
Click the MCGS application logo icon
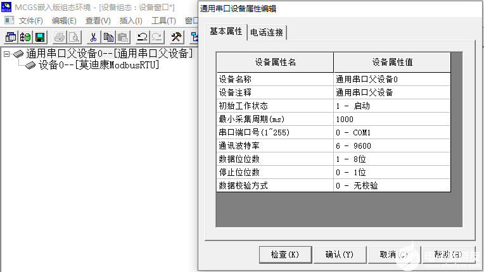click(6, 6)
